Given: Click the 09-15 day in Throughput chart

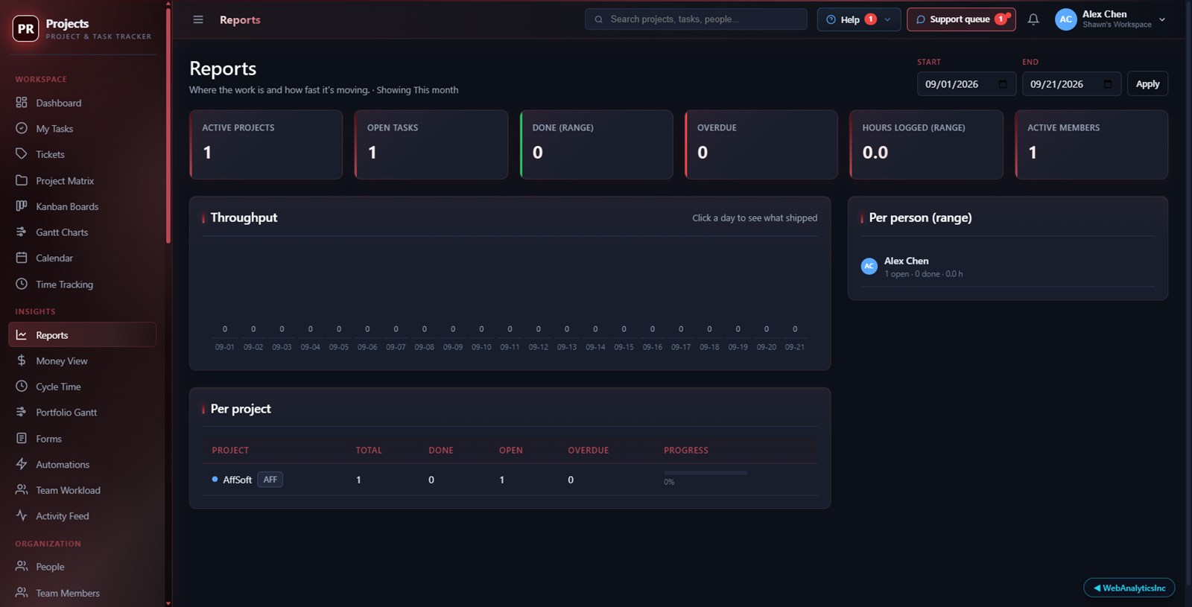Looking at the screenshot, I should click(x=624, y=337).
